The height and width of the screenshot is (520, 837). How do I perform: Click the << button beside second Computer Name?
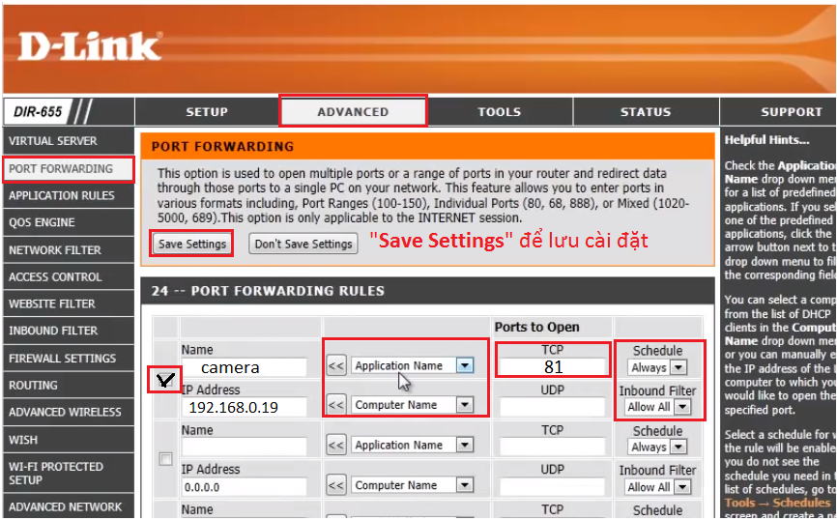pyautogui.click(x=335, y=485)
